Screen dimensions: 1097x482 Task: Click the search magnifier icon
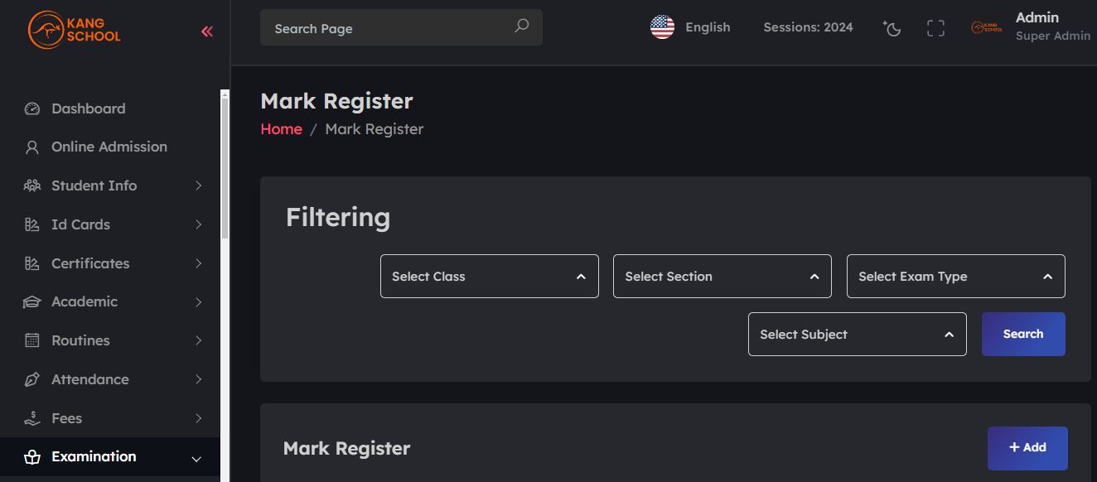click(x=521, y=26)
